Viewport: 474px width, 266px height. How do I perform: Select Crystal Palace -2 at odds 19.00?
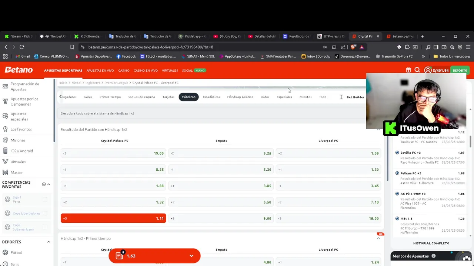point(113,153)
